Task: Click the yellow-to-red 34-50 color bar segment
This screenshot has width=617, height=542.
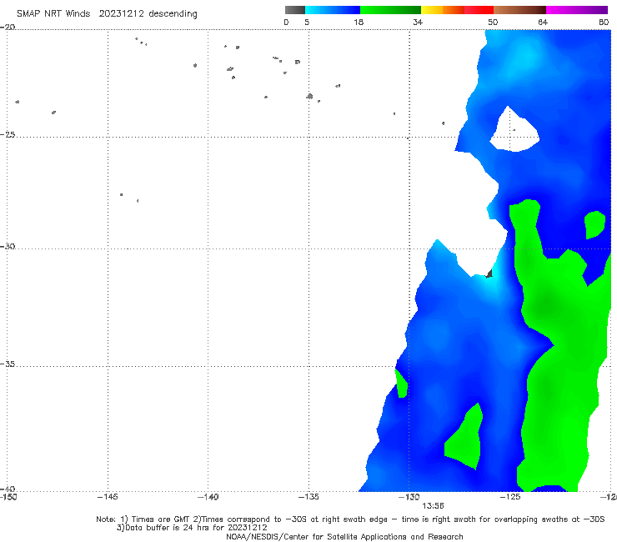Action: [457, 10]
